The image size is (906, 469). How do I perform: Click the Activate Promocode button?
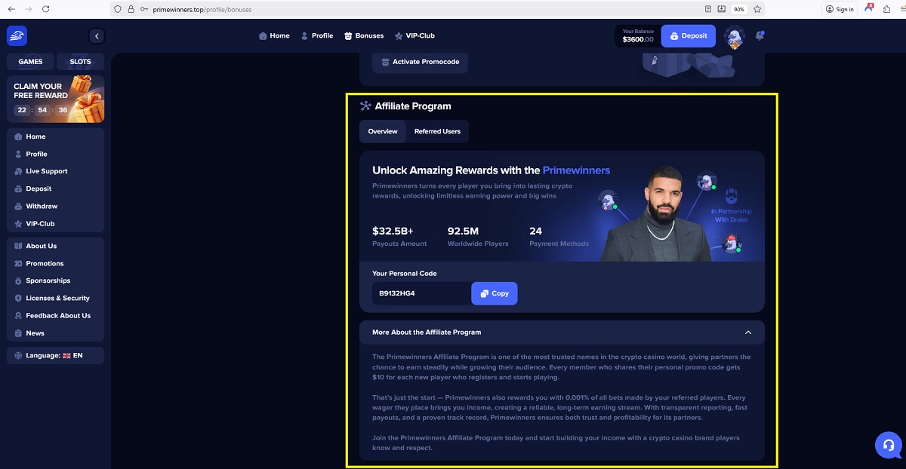click(420, 62)
